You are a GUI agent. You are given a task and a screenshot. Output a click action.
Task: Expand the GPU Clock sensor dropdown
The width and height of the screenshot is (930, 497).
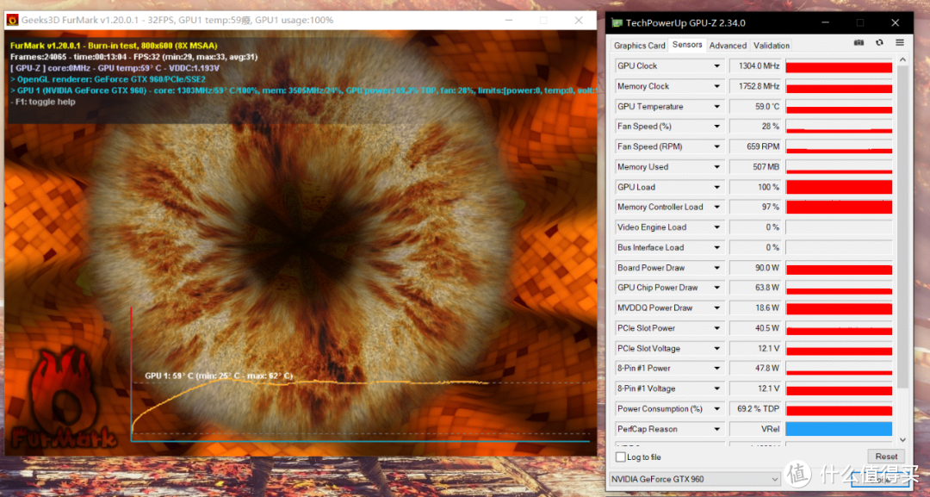click(716, 66)
